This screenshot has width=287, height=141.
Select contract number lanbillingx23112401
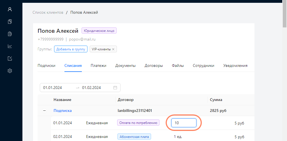coord(135,111)
